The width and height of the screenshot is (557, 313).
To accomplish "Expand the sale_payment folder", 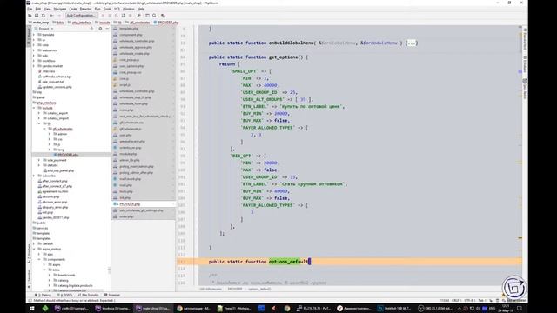I will click(x=39, y=160).
